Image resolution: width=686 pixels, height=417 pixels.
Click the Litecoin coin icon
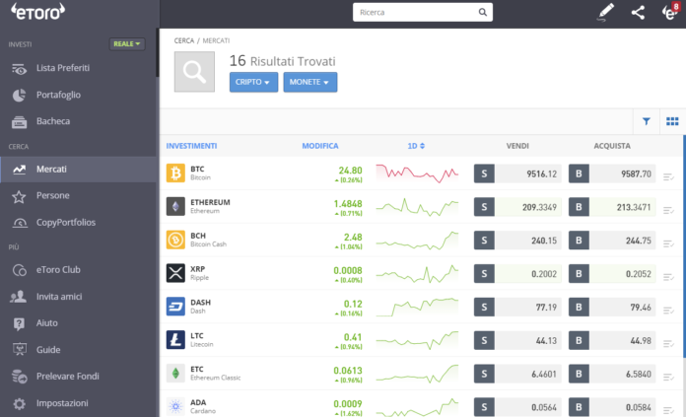point(175,340)
